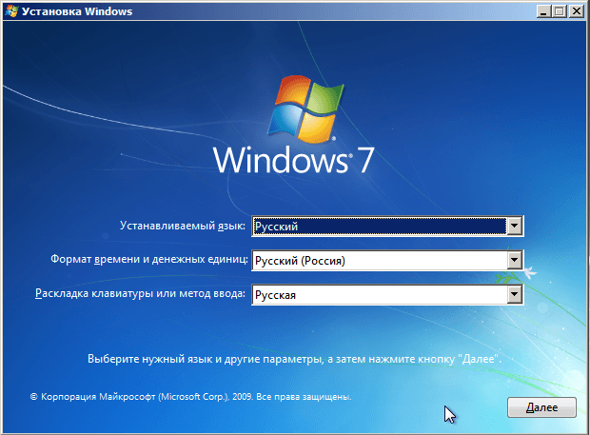Click the Выберите нужный язык instruction text
The width and height of the screenshot is (590, 435).
(294, 360)
